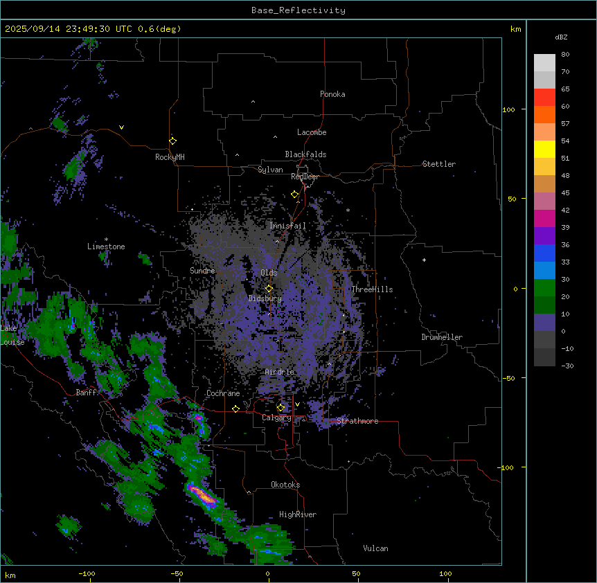Select the Okotoks label

click(285, 485)
